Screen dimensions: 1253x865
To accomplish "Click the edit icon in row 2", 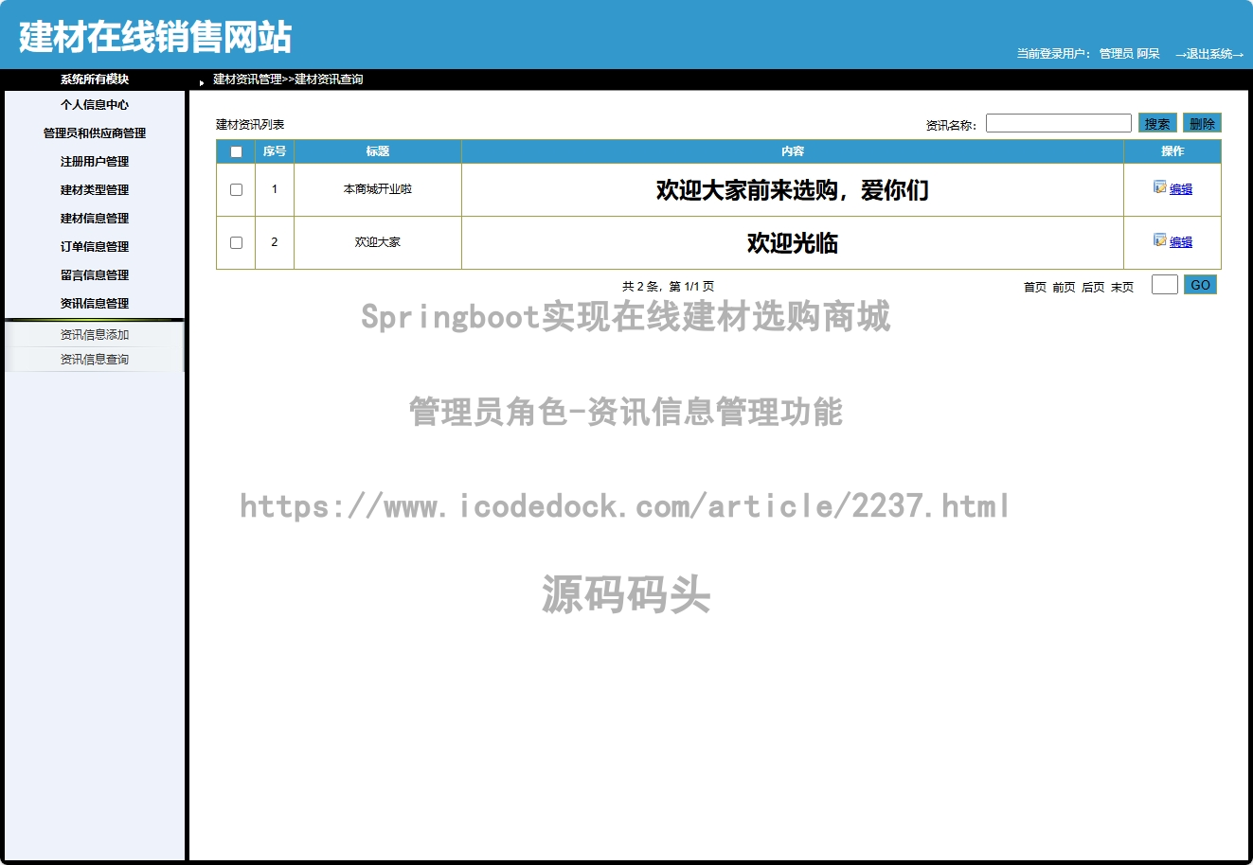I will coord(1159,240).
